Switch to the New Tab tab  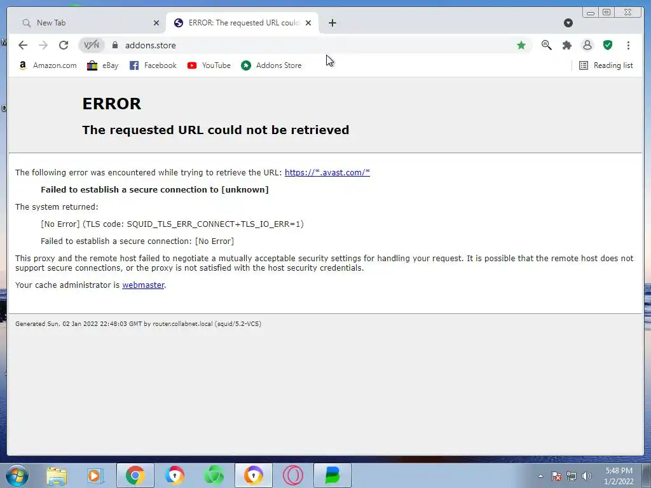(87, 23)
